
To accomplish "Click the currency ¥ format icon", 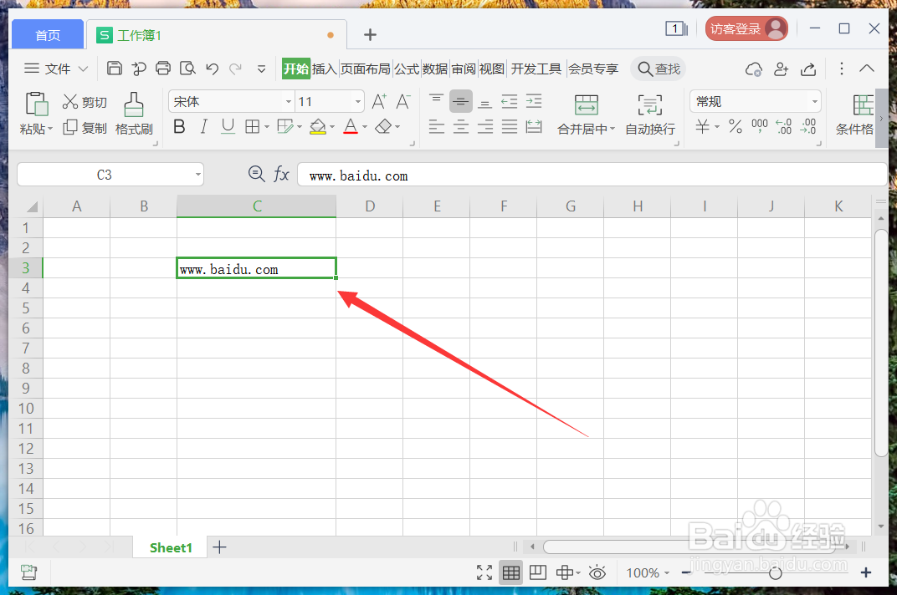I will (x=703, y=126).
